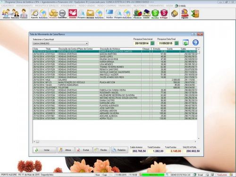Image resolution: width=236 pixels, height=177 pixels.
Task: Open the Agenda toolbar icon
Action: [34, 14]
